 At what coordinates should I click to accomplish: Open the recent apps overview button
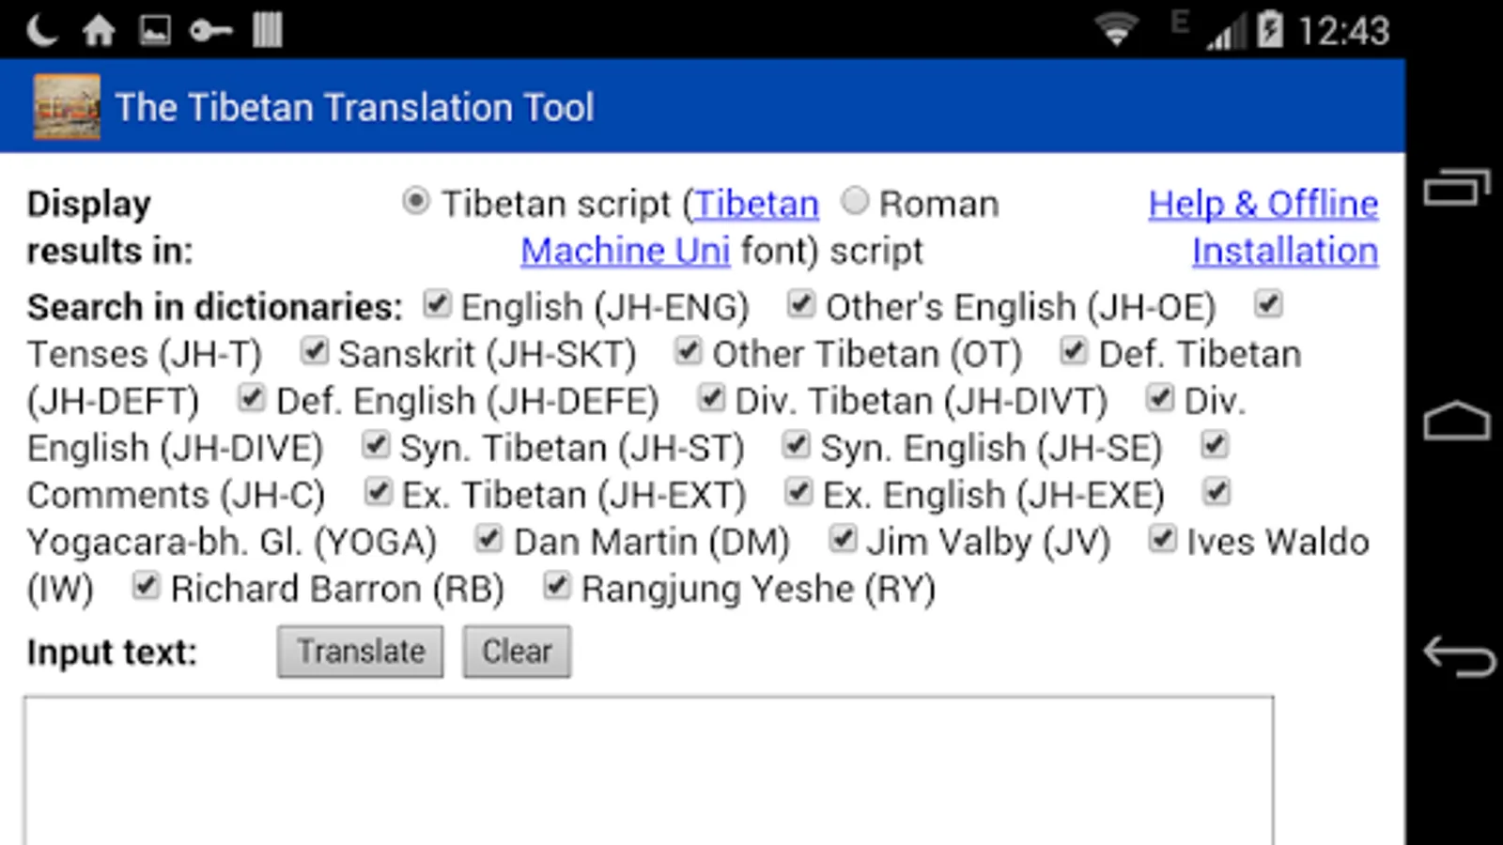coord(1457,187)
